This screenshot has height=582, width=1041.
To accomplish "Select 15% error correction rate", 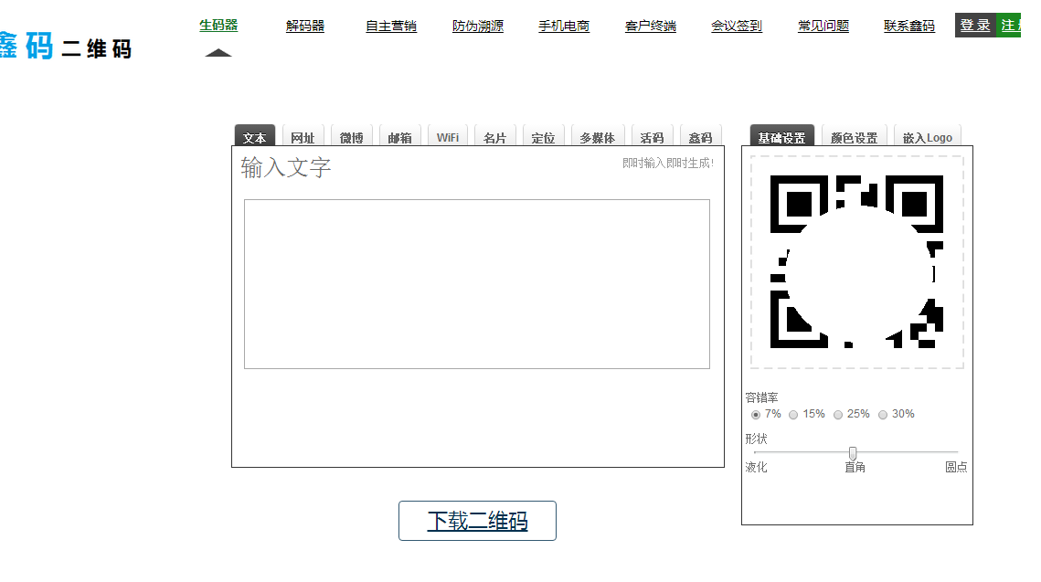I will coord(793,415).
